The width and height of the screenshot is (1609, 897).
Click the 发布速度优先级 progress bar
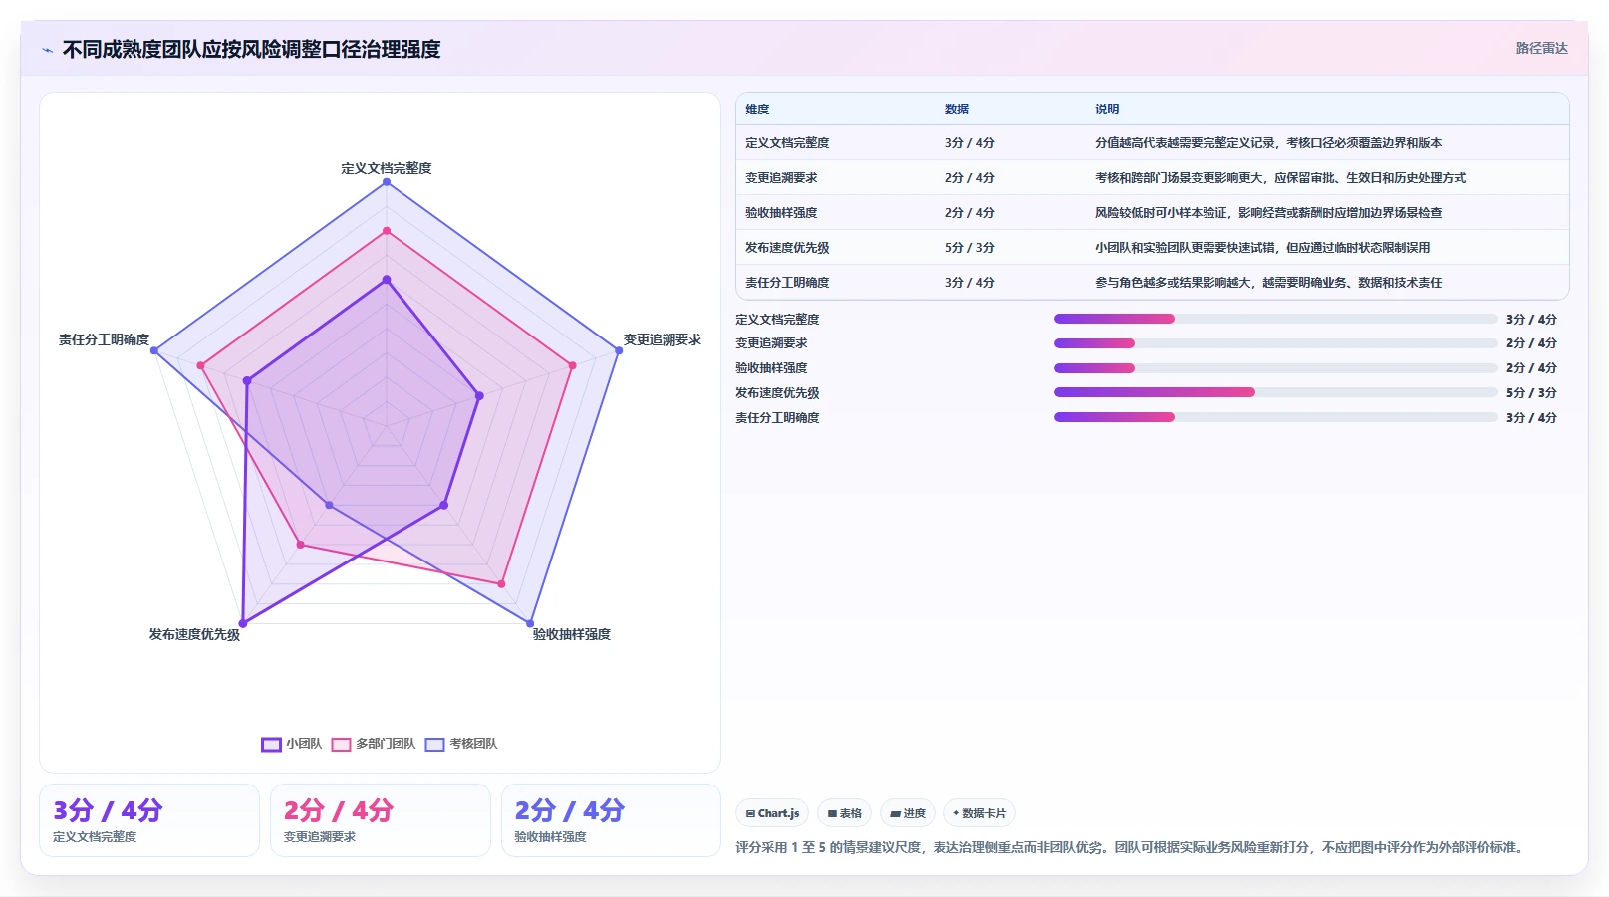(1275, 392)
